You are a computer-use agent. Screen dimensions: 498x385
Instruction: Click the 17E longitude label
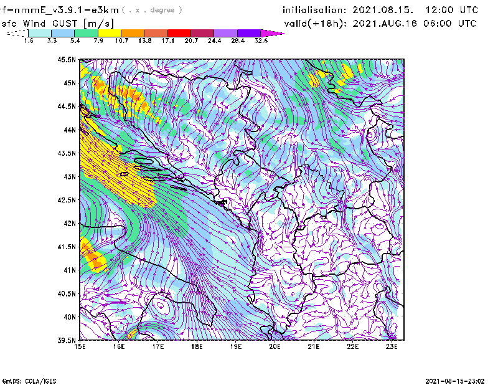tap(158, 346)
